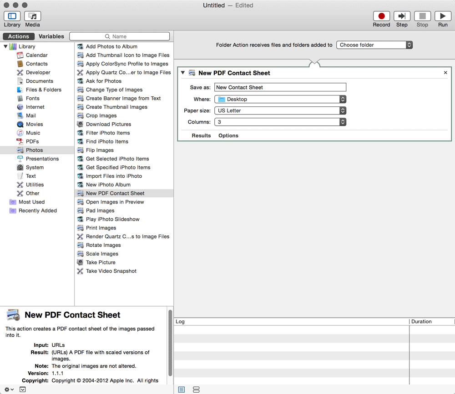Open the Columns count dropdown
This screenshot has height=394, width=455.
tap(280, 122)
